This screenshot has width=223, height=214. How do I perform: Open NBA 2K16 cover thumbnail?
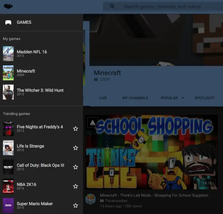[8, 186]
